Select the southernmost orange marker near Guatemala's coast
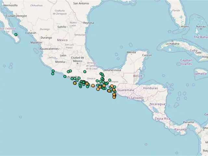The image size is (208, 156). click(114, 97)
